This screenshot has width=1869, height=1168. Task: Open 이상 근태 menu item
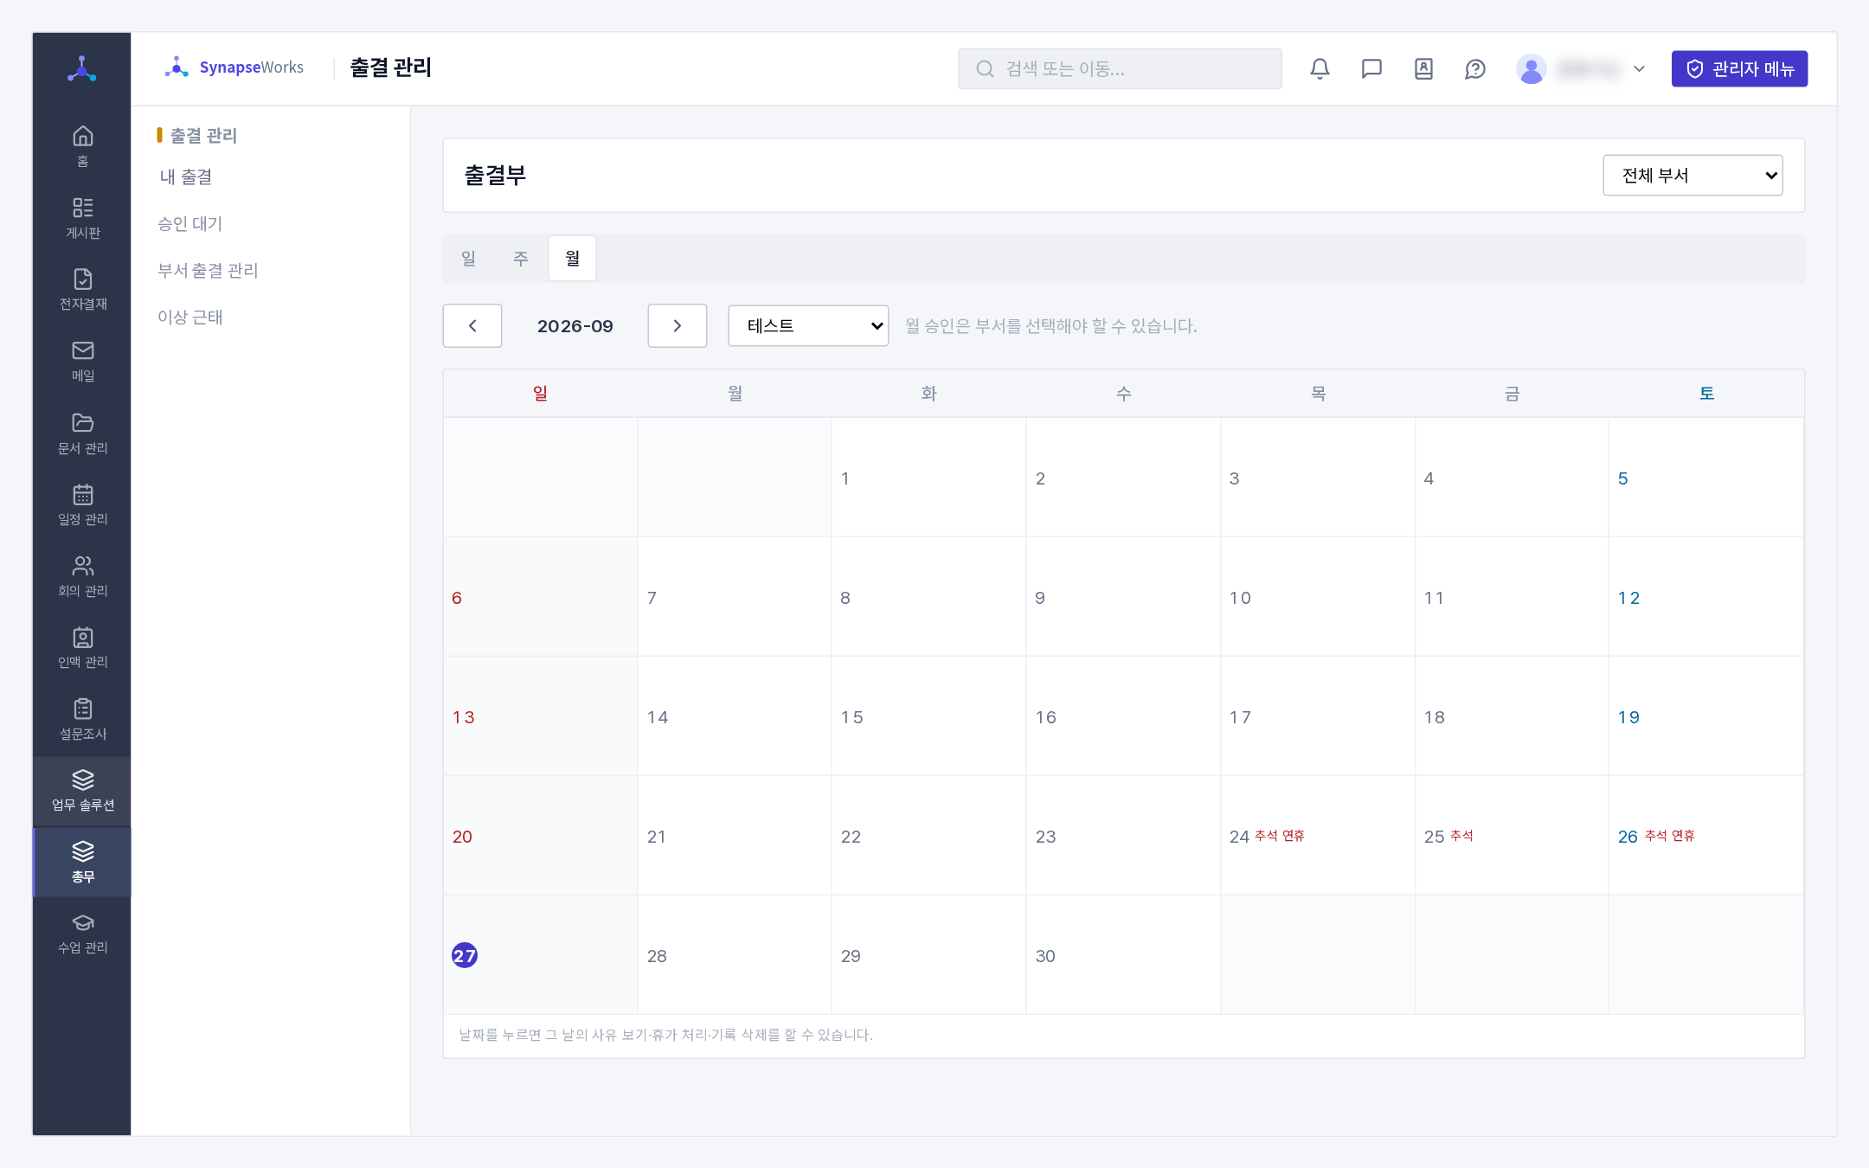190,317
